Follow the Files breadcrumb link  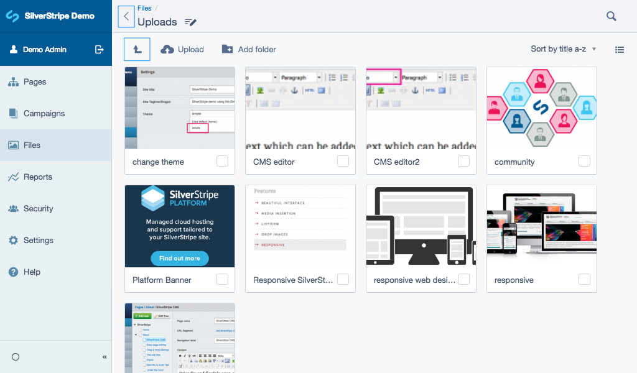click(x=144, y=9)
